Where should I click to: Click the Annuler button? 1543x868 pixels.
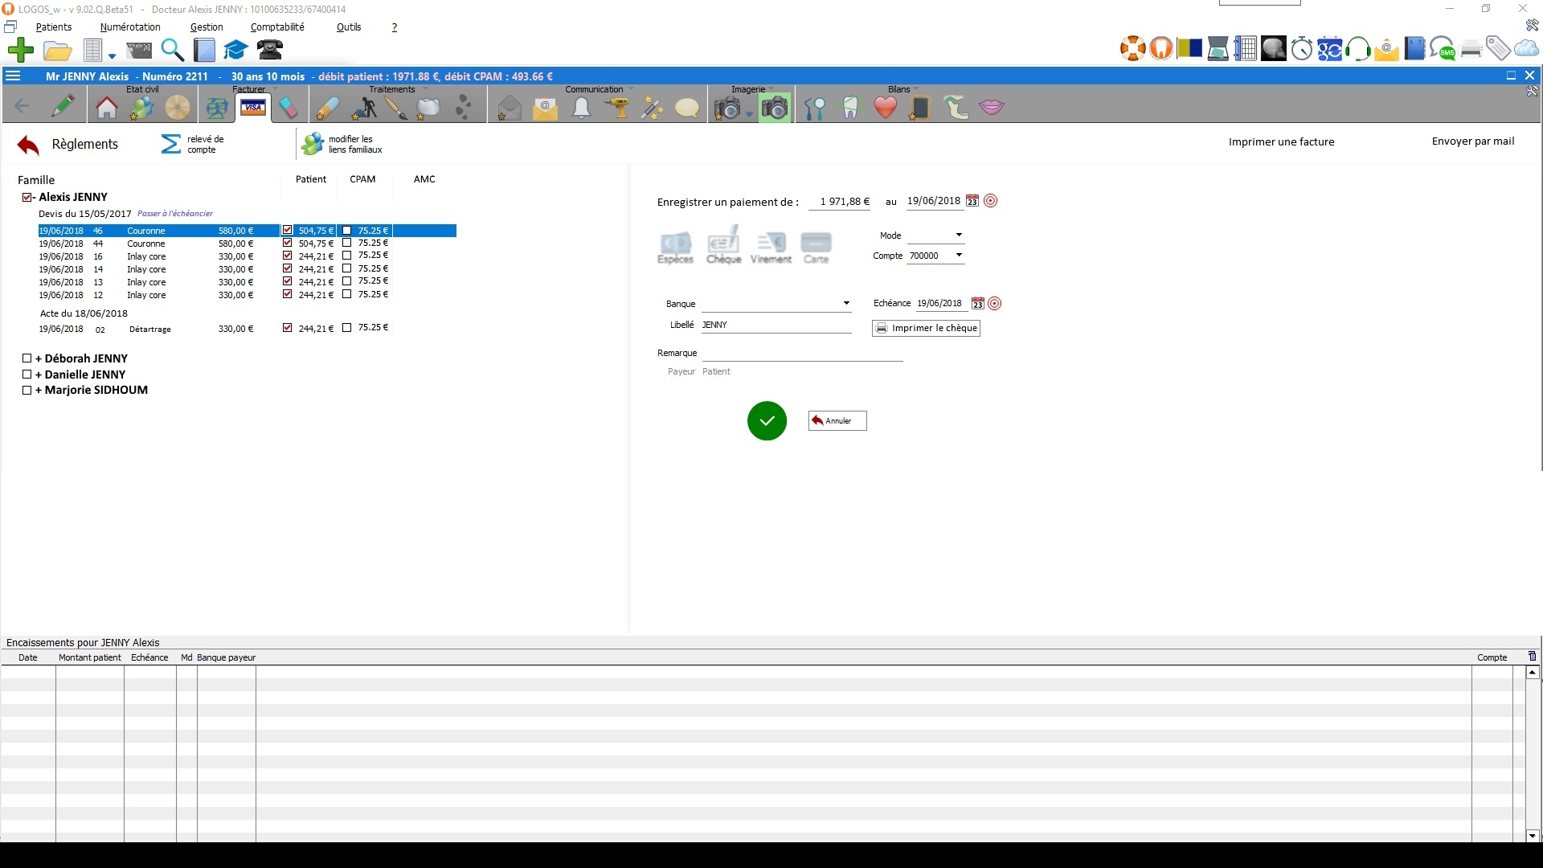pyautogui.click(x=837, y=421)
